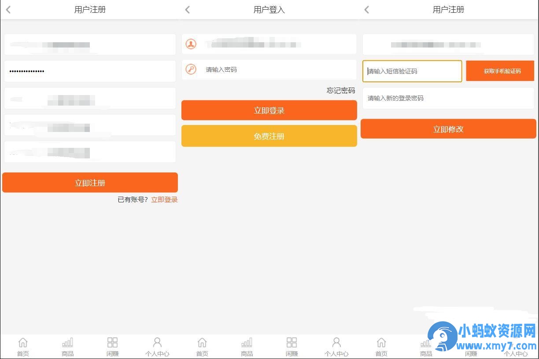539x359 pixels.
Task: Focus the fourth field of left registration form
Action: tap(90, 125)
